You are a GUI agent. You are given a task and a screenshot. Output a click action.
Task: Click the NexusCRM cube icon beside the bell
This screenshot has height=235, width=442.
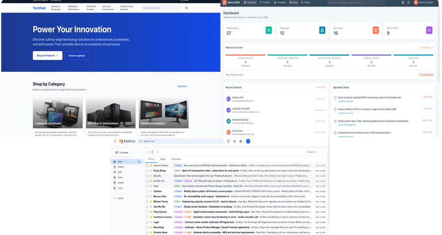click(x=403, y=2)
